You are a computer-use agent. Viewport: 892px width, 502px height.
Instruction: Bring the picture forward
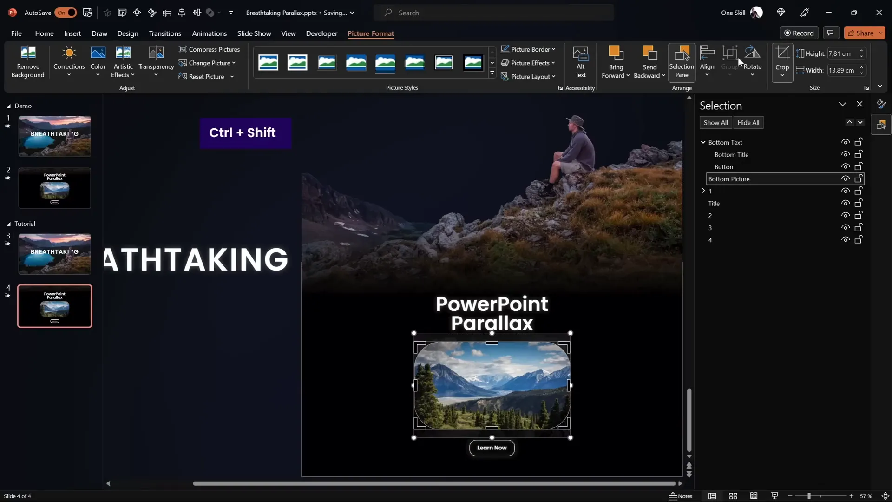point(615,61)
